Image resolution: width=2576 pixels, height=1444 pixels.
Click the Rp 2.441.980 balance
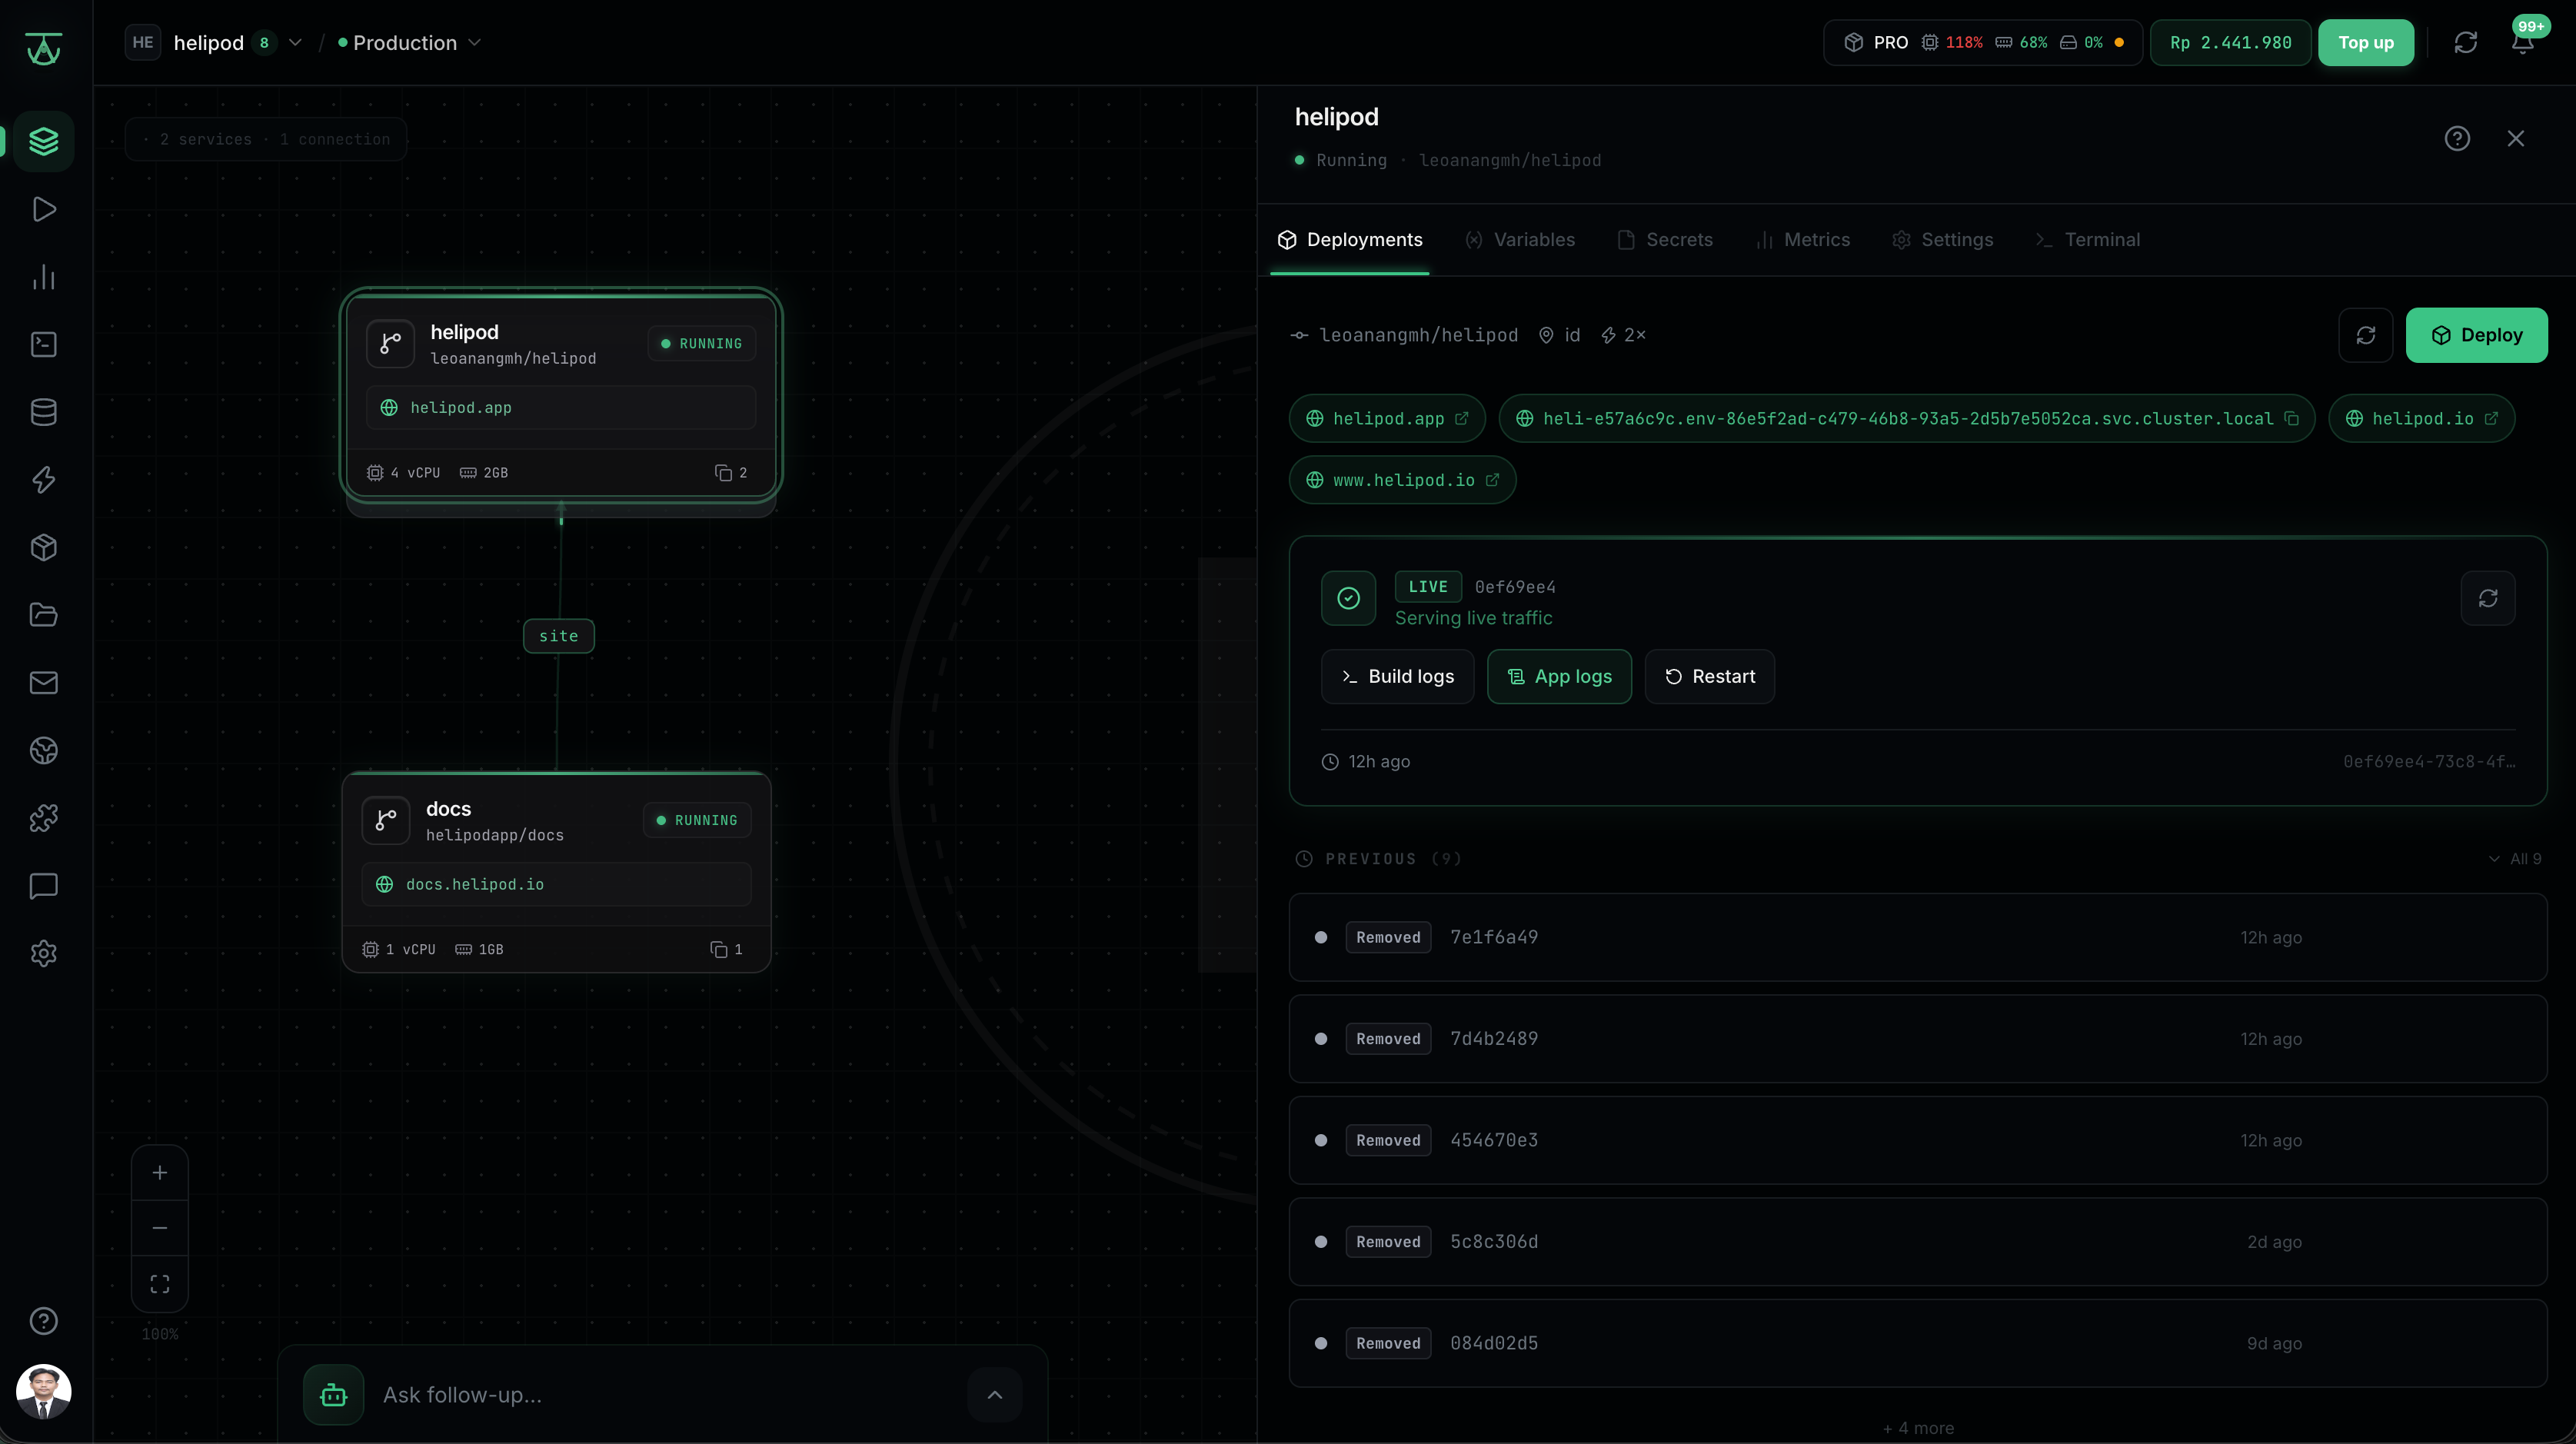pyautogui.click(x=2230, y=42)
